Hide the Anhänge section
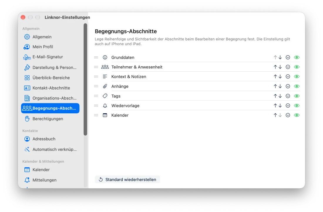The width and height of the screenshot is (323, 212). coord(297,86)
